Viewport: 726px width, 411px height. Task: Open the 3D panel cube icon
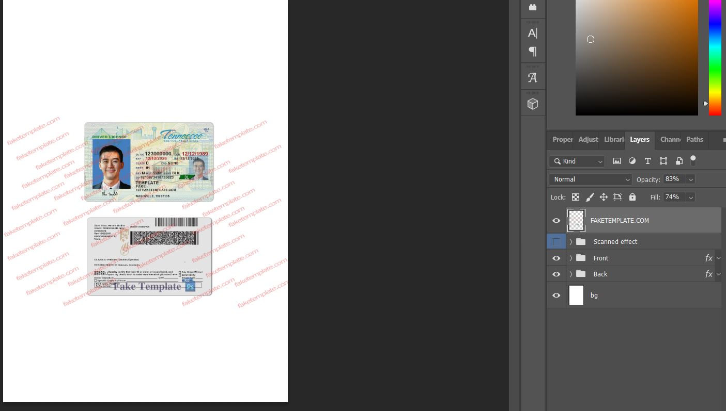click(532, 104)
